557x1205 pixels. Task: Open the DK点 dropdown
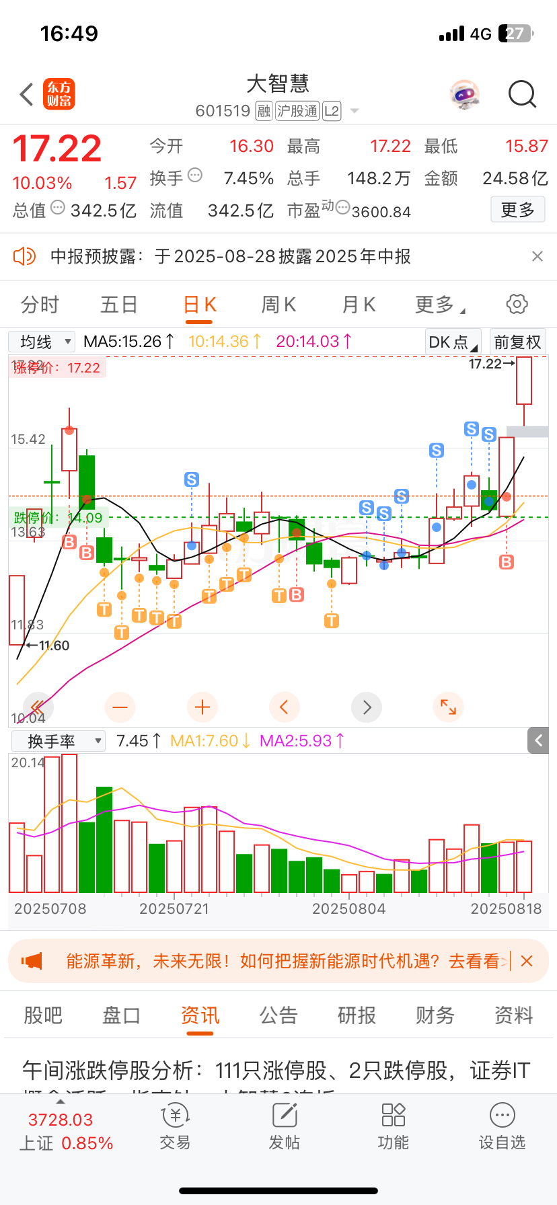[x=453, y=342]
